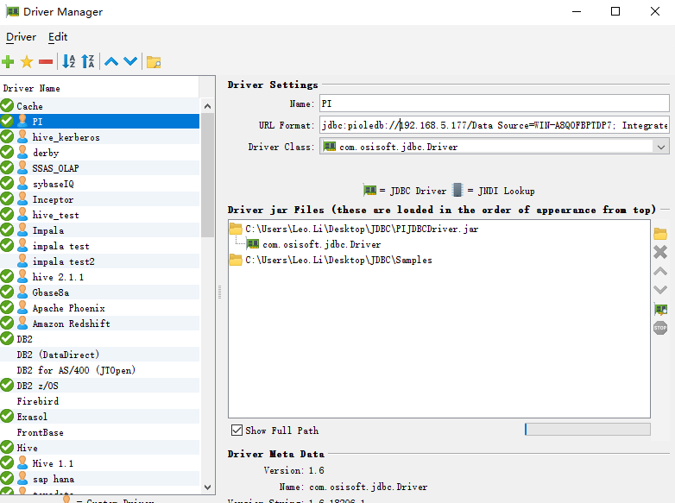Click green check beside DB2 z/OS
The image size is (675, 503).
tap(7, 385)
